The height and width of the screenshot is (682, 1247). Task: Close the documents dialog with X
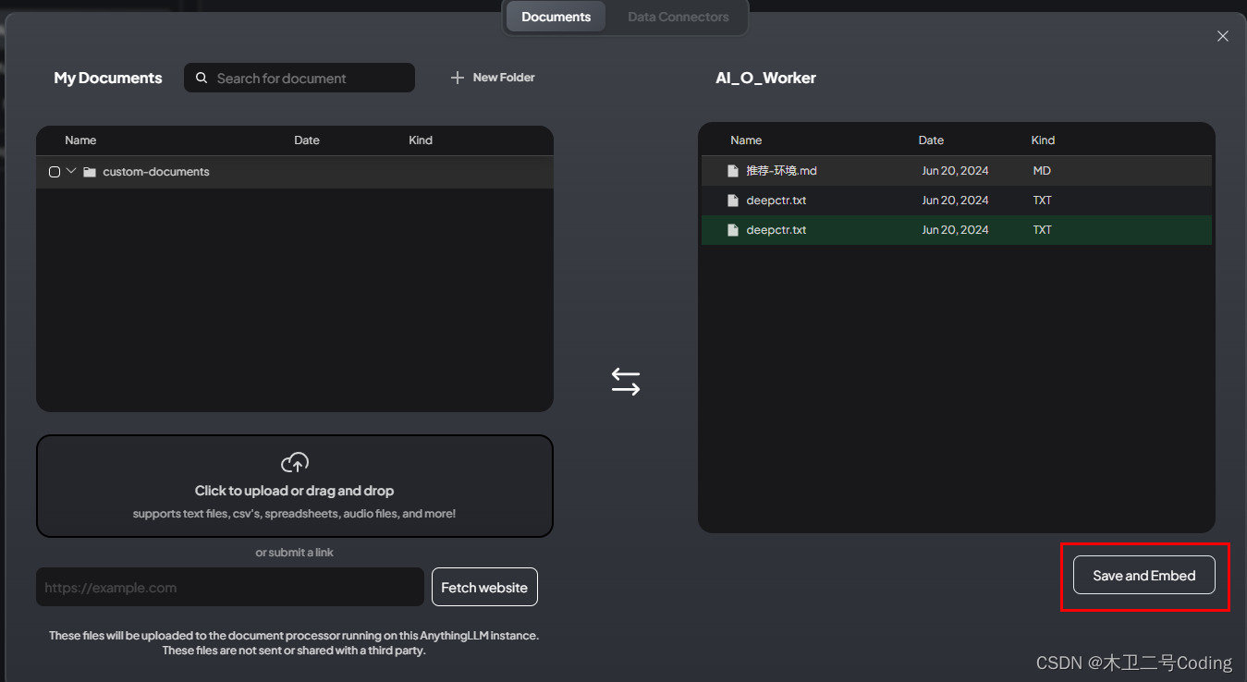(1223, 36)
